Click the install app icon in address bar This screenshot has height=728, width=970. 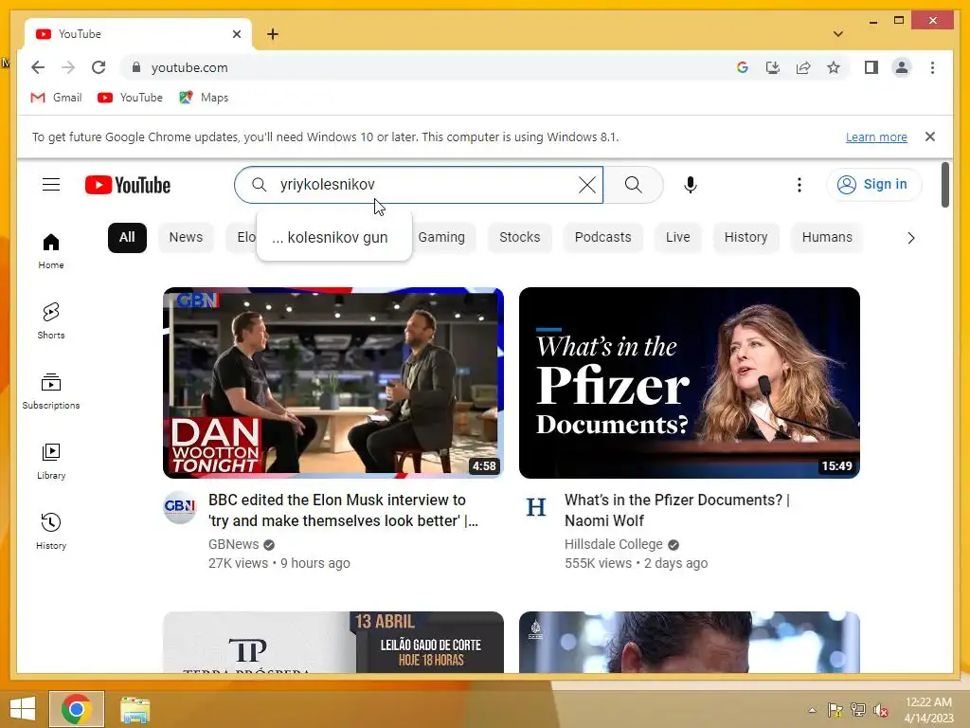click(x=773, y=67)
